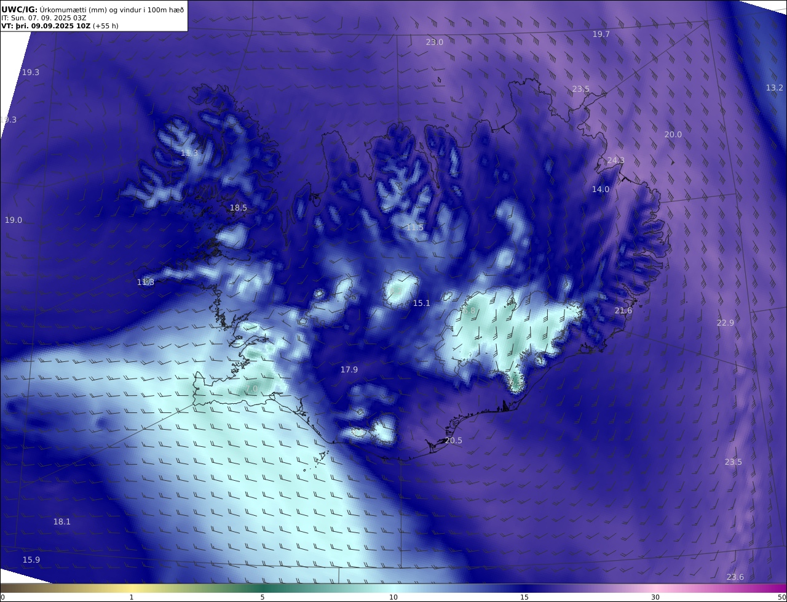Click the 20.5 value label
787x602 pixels.
tap(453, 440)
